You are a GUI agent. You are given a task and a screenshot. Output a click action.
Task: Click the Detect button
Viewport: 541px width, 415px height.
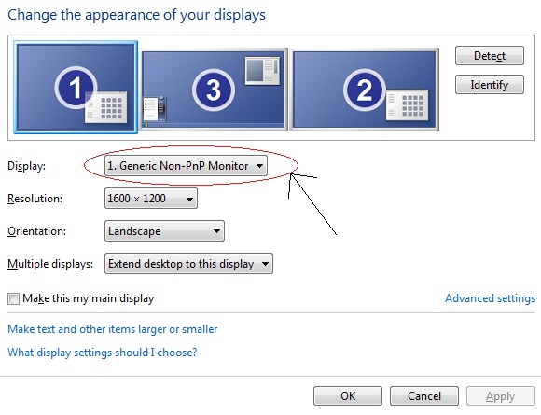pyautogui.click(x=490, y=56)
